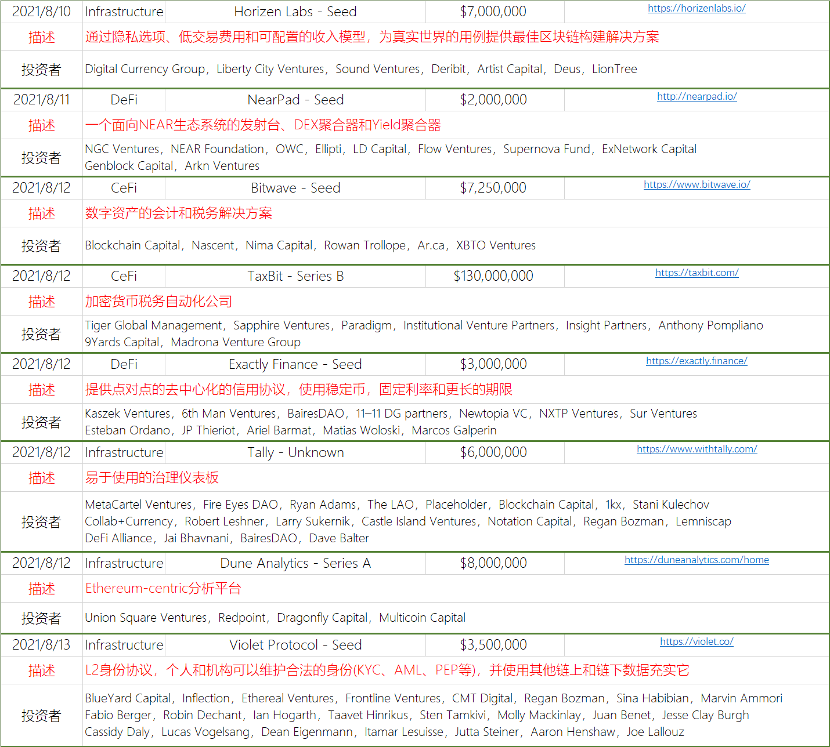Viewport: 830px width, 747px height.
Task: Click the $7,000,000 amount cell
Action: [495, 12]
